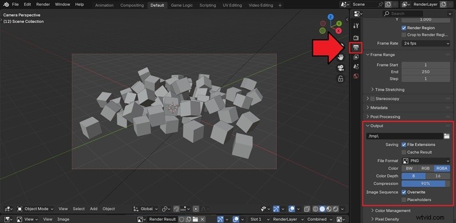This screenshot has height=223, width=456.
Task: Unlink Render Result with the X icon
Action: (x=202, y=219)
